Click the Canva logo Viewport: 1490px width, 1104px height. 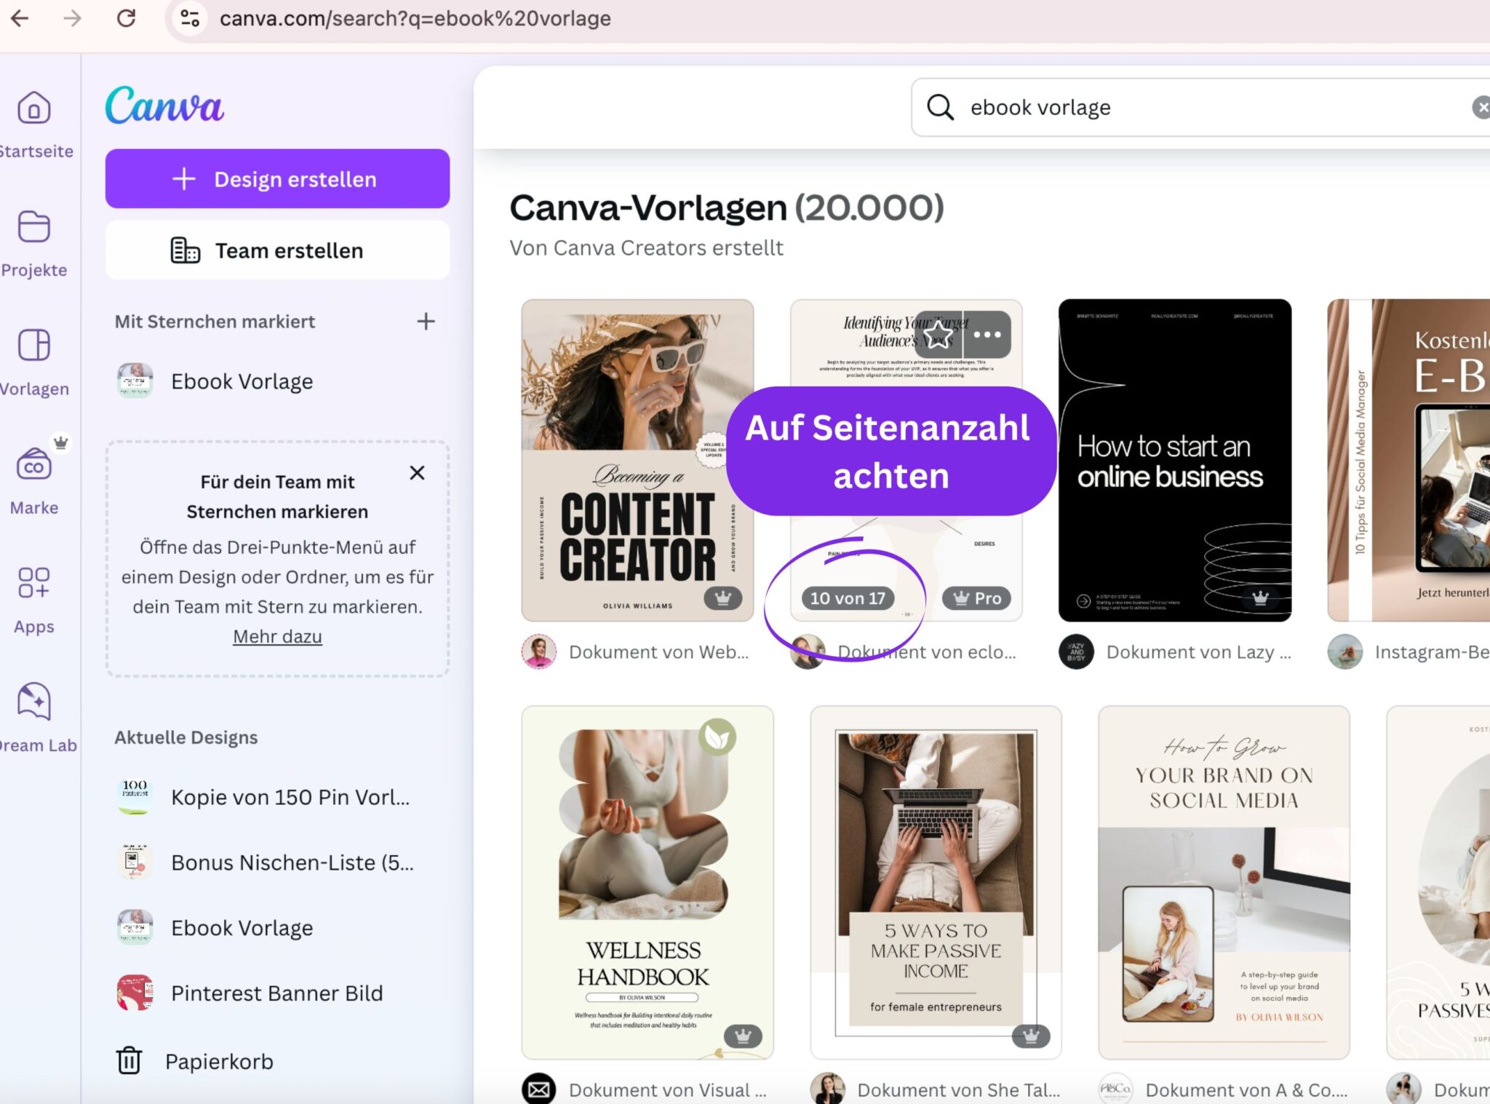(164, 106)
